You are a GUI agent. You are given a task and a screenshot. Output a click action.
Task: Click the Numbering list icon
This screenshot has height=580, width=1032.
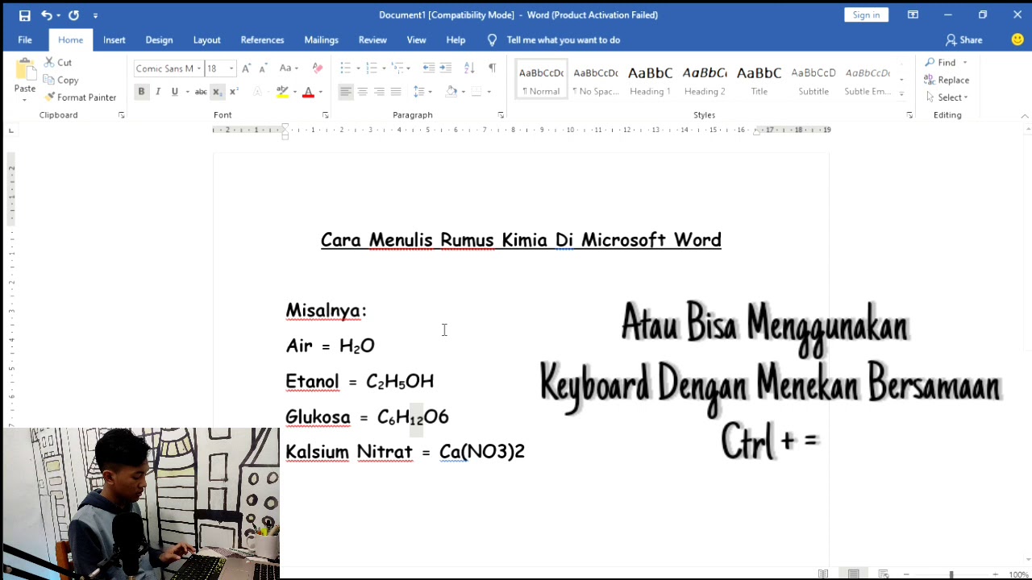point(372,68)
